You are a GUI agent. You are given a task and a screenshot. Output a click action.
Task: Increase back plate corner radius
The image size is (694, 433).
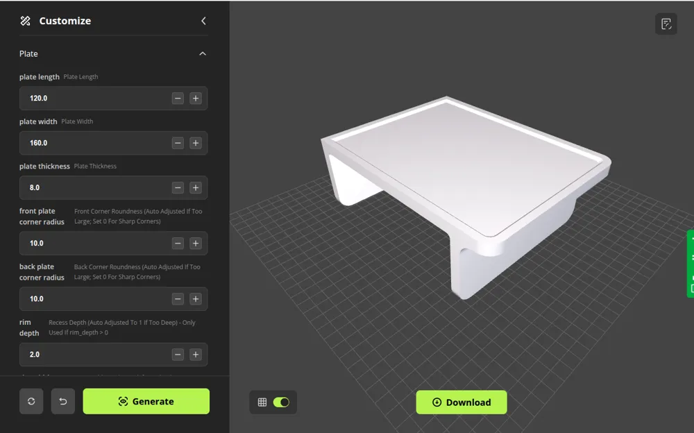pos(196,299)
